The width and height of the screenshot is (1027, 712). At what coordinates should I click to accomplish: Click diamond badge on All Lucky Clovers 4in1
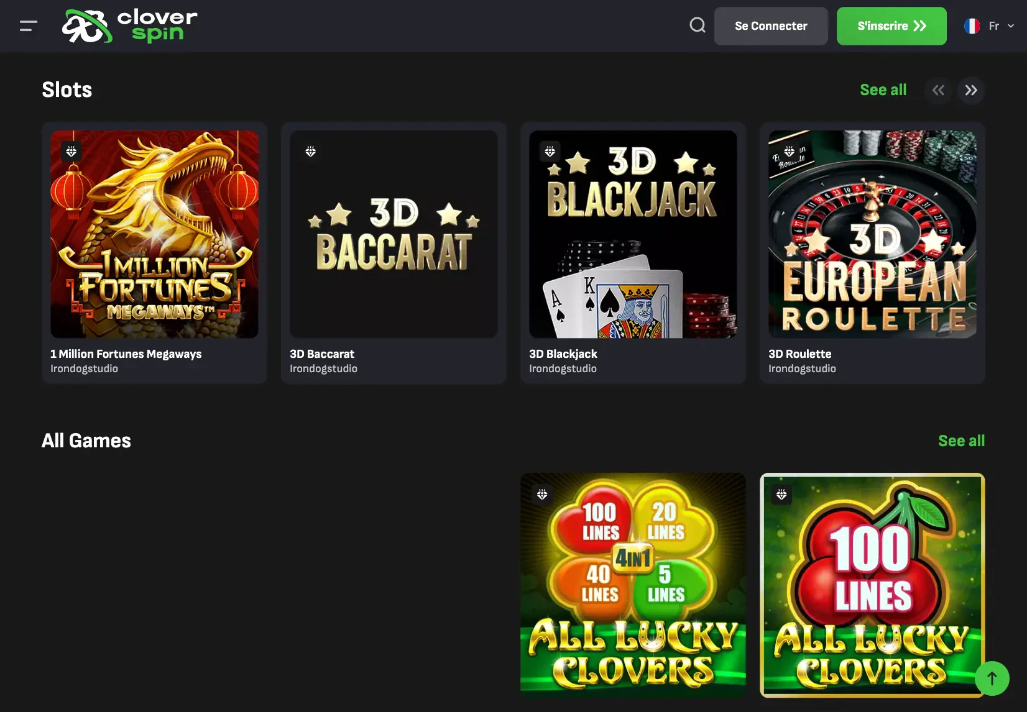[x=542, y=495]
